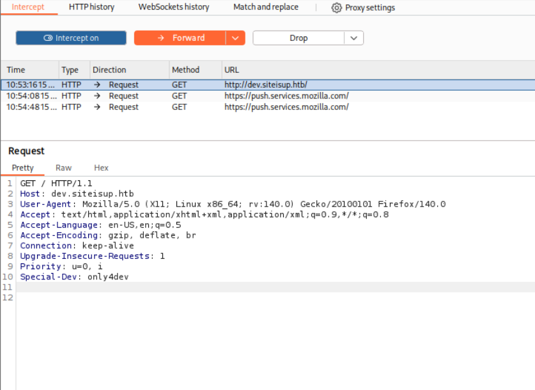
Task: Switch request view to Raw
Action: (63, 168)
